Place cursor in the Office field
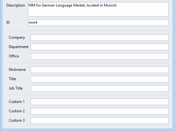This screenshot has height=131, width=175. click(x=100, y=56)
